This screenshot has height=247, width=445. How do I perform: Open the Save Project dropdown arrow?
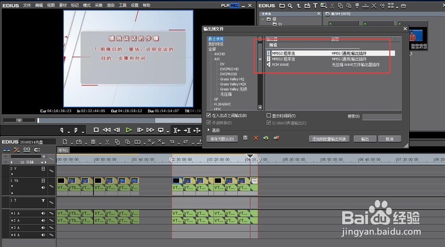click(x=100, y=143)
